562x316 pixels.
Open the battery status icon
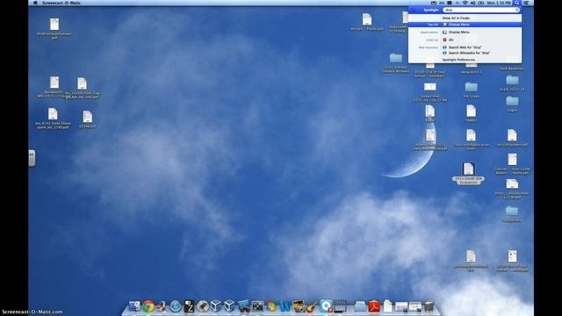point(481,3)
